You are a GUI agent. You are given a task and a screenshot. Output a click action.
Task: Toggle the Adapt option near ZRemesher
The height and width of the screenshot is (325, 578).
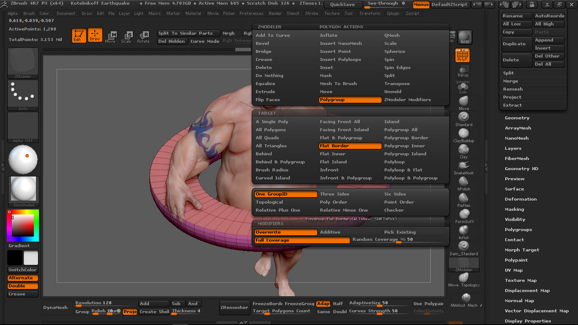(x=323, y=303)
